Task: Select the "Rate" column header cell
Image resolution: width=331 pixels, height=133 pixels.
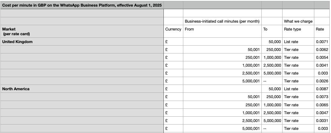Action: tap(322, 29)
